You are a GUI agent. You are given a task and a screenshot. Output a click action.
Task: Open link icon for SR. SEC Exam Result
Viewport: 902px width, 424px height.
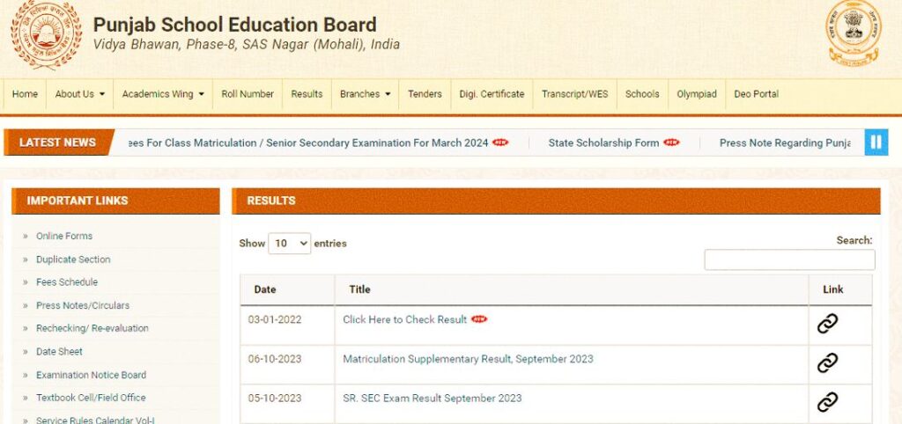tap(826, 402)
